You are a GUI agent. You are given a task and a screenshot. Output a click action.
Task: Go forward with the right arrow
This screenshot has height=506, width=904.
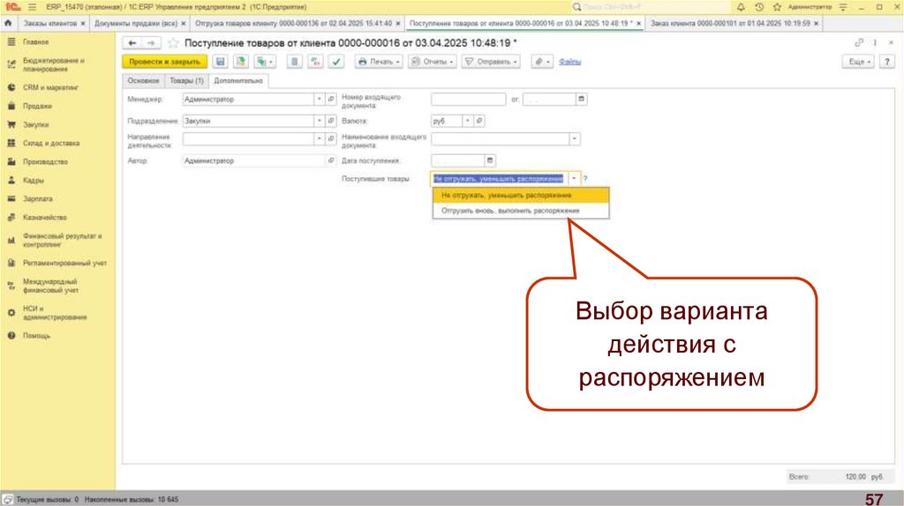(151, 43)
